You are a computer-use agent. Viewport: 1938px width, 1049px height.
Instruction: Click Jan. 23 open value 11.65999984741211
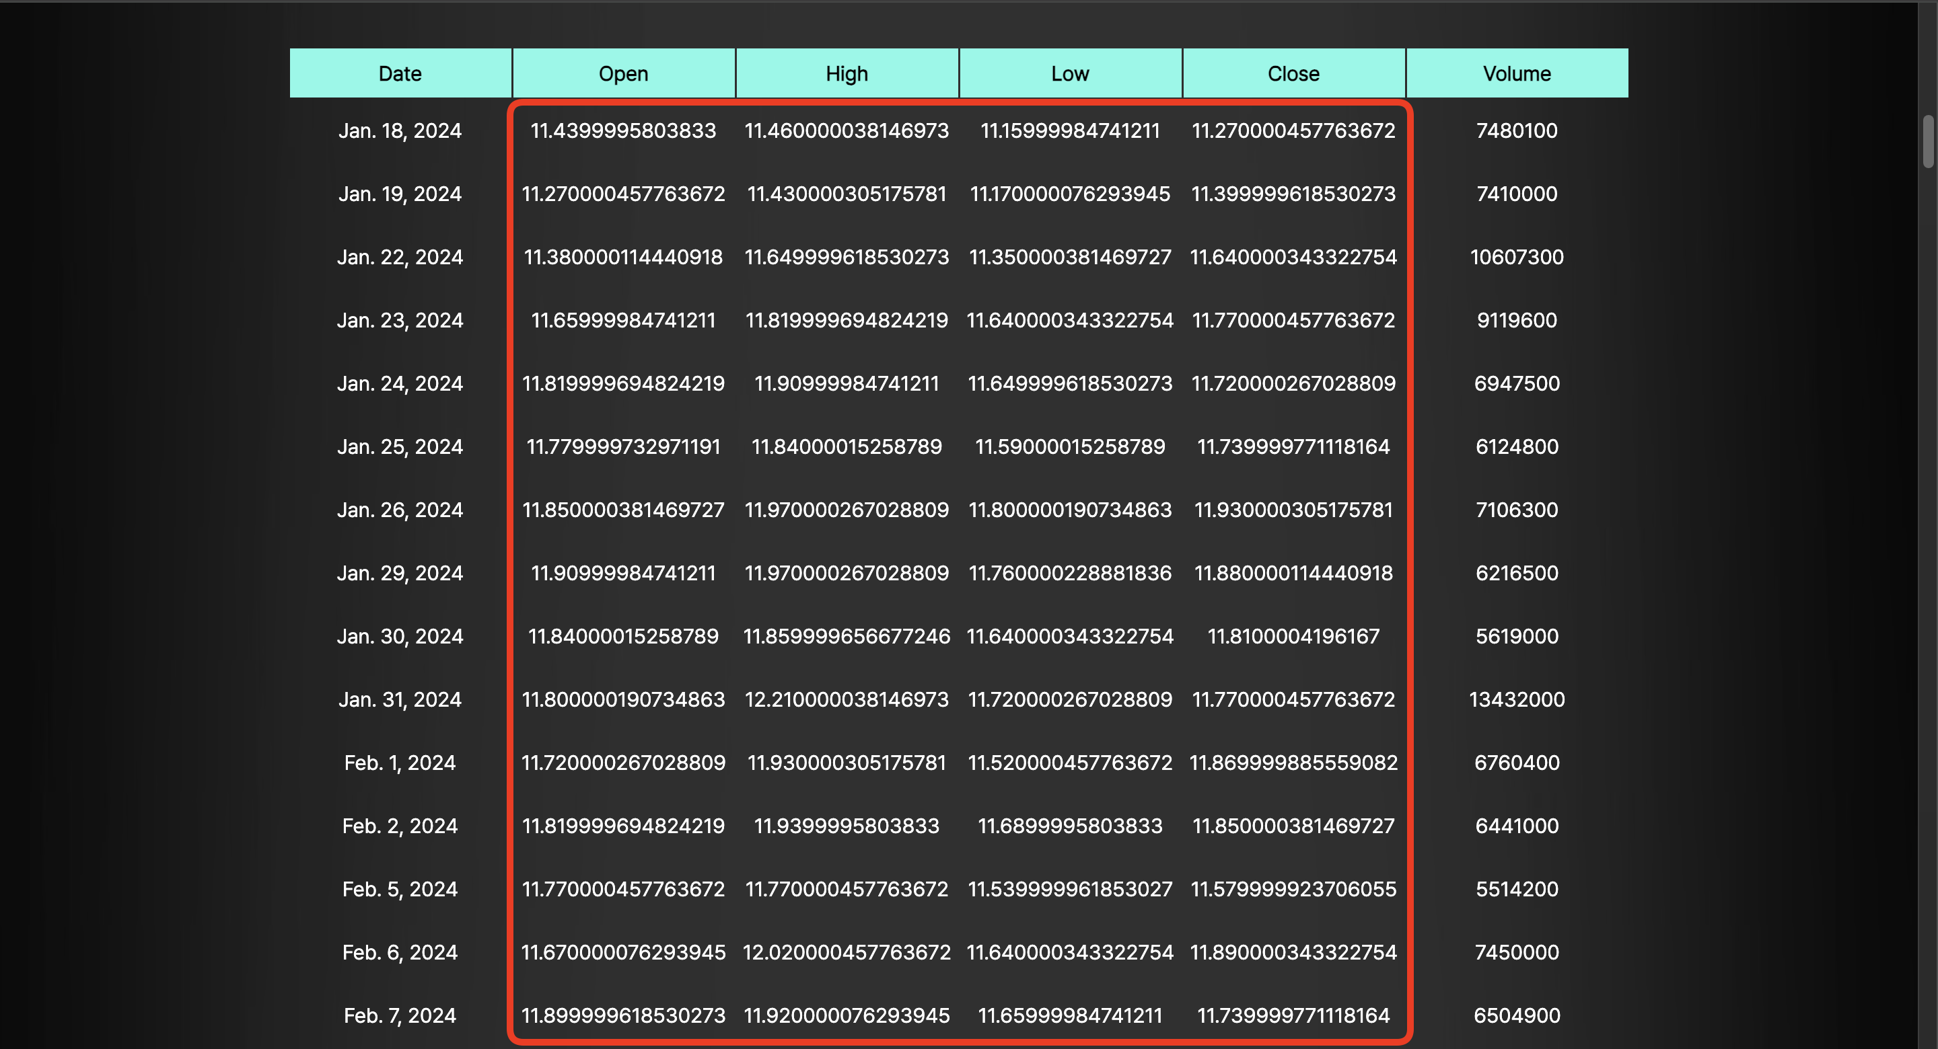tap(624, 320)
